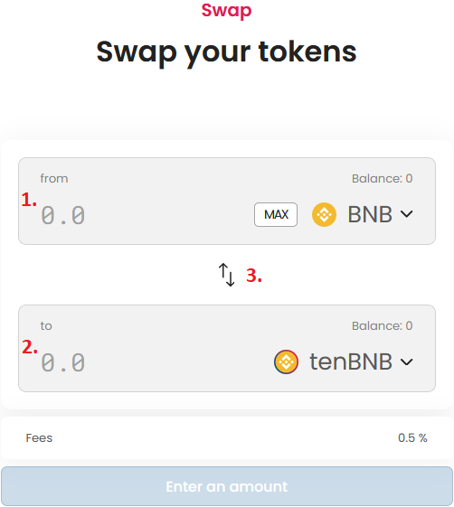454x507 pixels.
Task: Click the red number 3 annotation
Action: pos(254,276)
